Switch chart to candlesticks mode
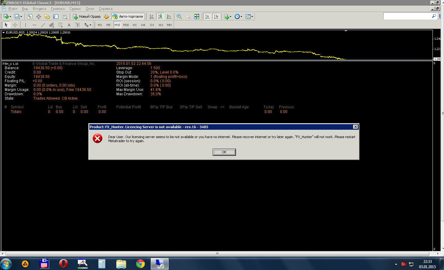The height and width of the screenshot is (270, 444). tap(160, 16)
